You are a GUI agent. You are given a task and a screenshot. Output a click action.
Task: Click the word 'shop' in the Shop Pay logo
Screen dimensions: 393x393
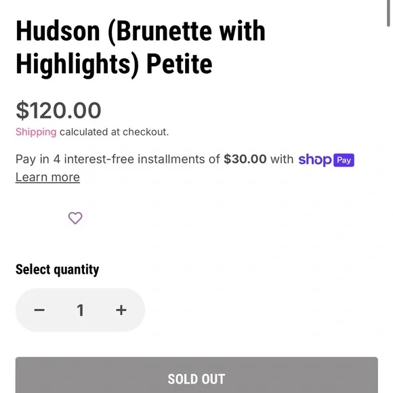(x=315, y=160)
